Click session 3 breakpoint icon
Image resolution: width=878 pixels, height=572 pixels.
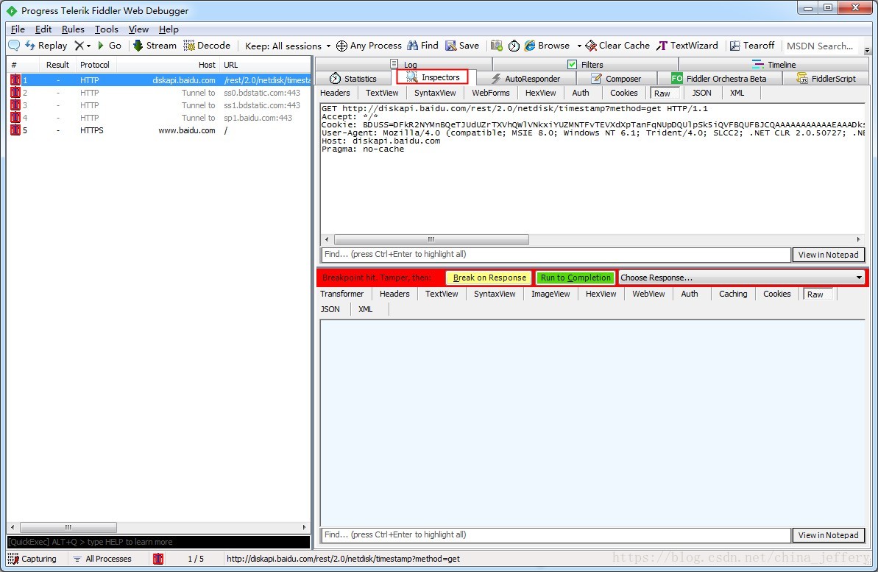coord(15,105)
